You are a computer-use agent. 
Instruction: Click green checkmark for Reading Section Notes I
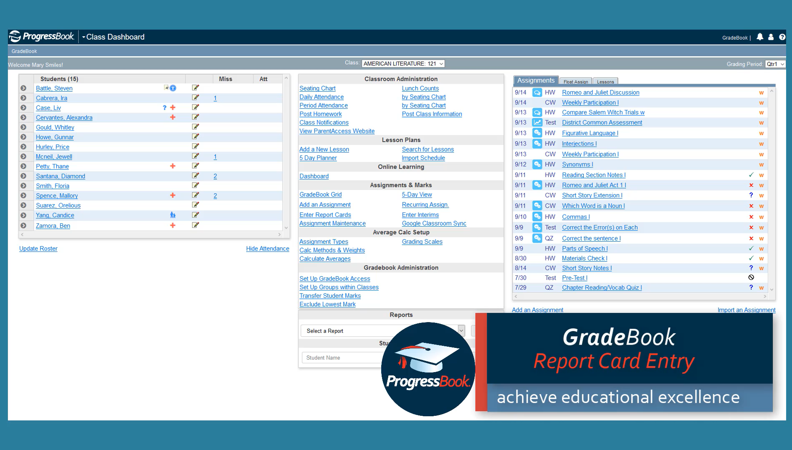(x=751, y=175)
